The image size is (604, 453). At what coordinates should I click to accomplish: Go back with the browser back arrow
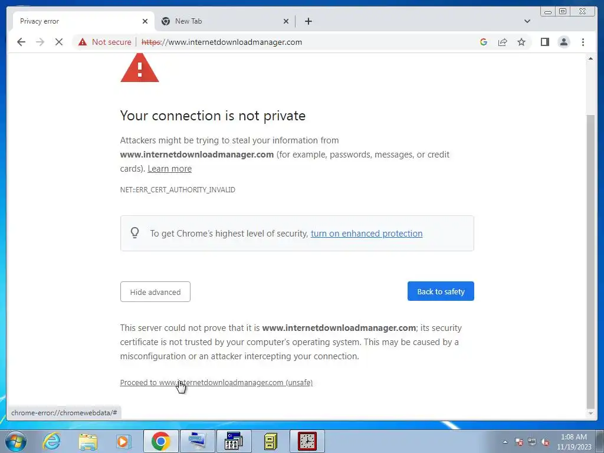[x=21, y=42]
